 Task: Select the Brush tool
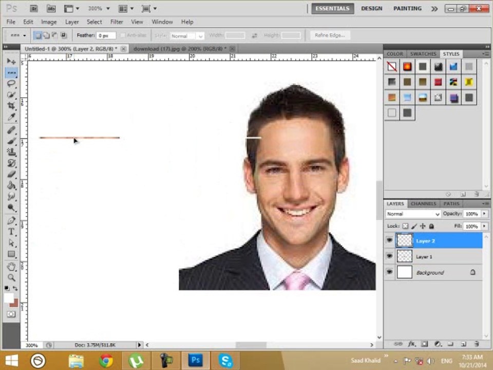[x=11, y=141]
